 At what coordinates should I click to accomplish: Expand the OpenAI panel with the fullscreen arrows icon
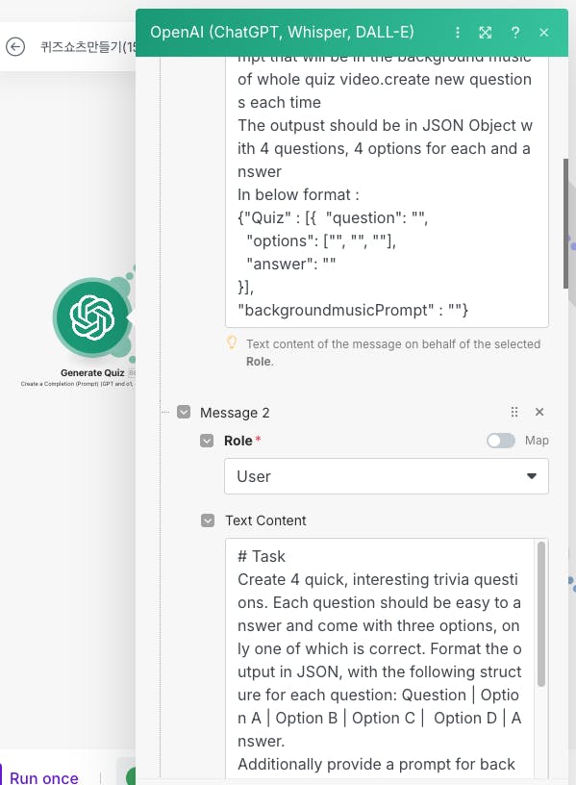[485, 33]
